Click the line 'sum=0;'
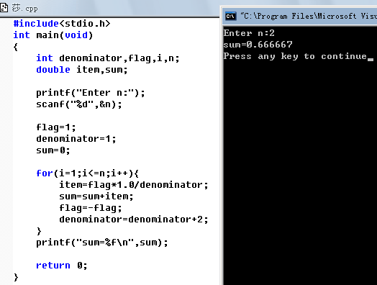Screen dimensions: 377x285 pyautogui.click(x=53, y=150)
